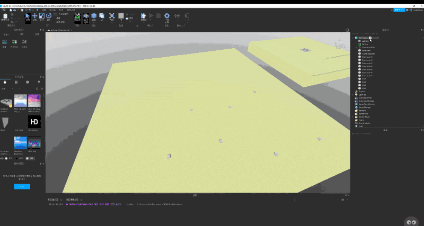Open Game Settings gear icon
The width and height of the screenshot is (424, 226).
click(167, 16)
